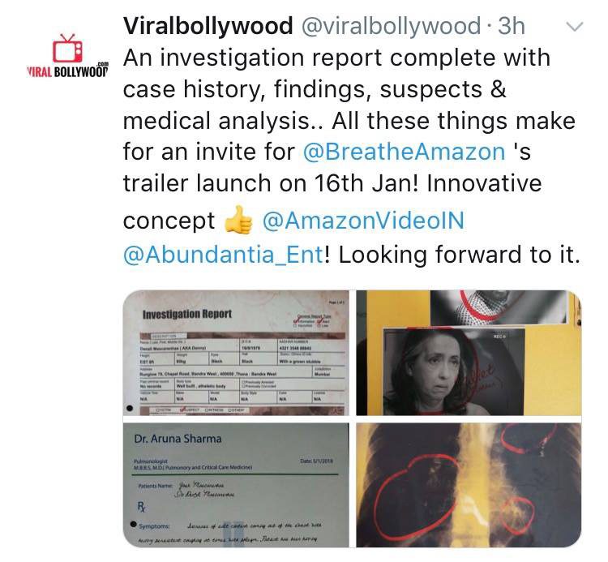Click the Symptoms bullet on prescription image
This screenshot has width=608, height=562.
pos(134,525)
